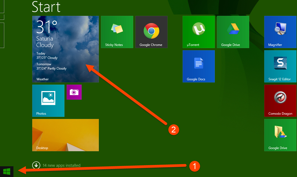Launch the Sticky Notes app tile
The height and width of the screenshot is (177, 297).
click(117, 32)
